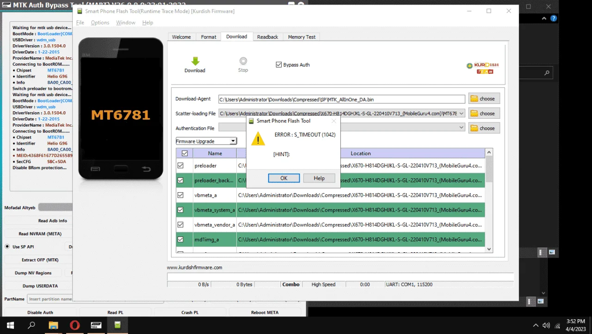
Task: Click choose button for Scatter-loading File
Action: pos(484,113)
